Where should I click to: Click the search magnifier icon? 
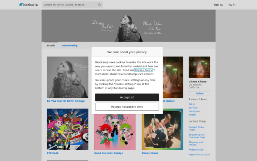[99, 5]
